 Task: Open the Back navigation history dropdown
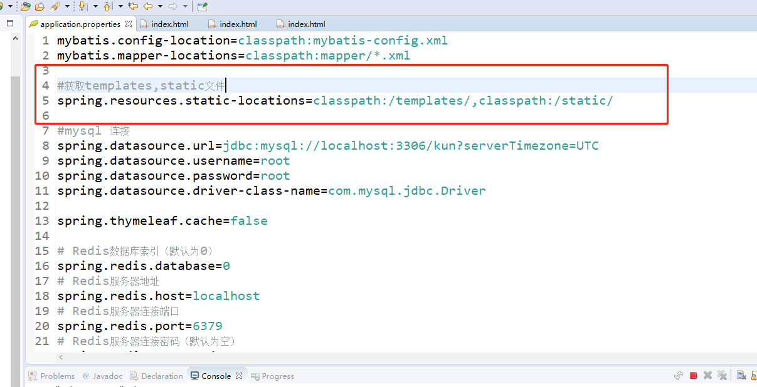(x=160, y=7)
